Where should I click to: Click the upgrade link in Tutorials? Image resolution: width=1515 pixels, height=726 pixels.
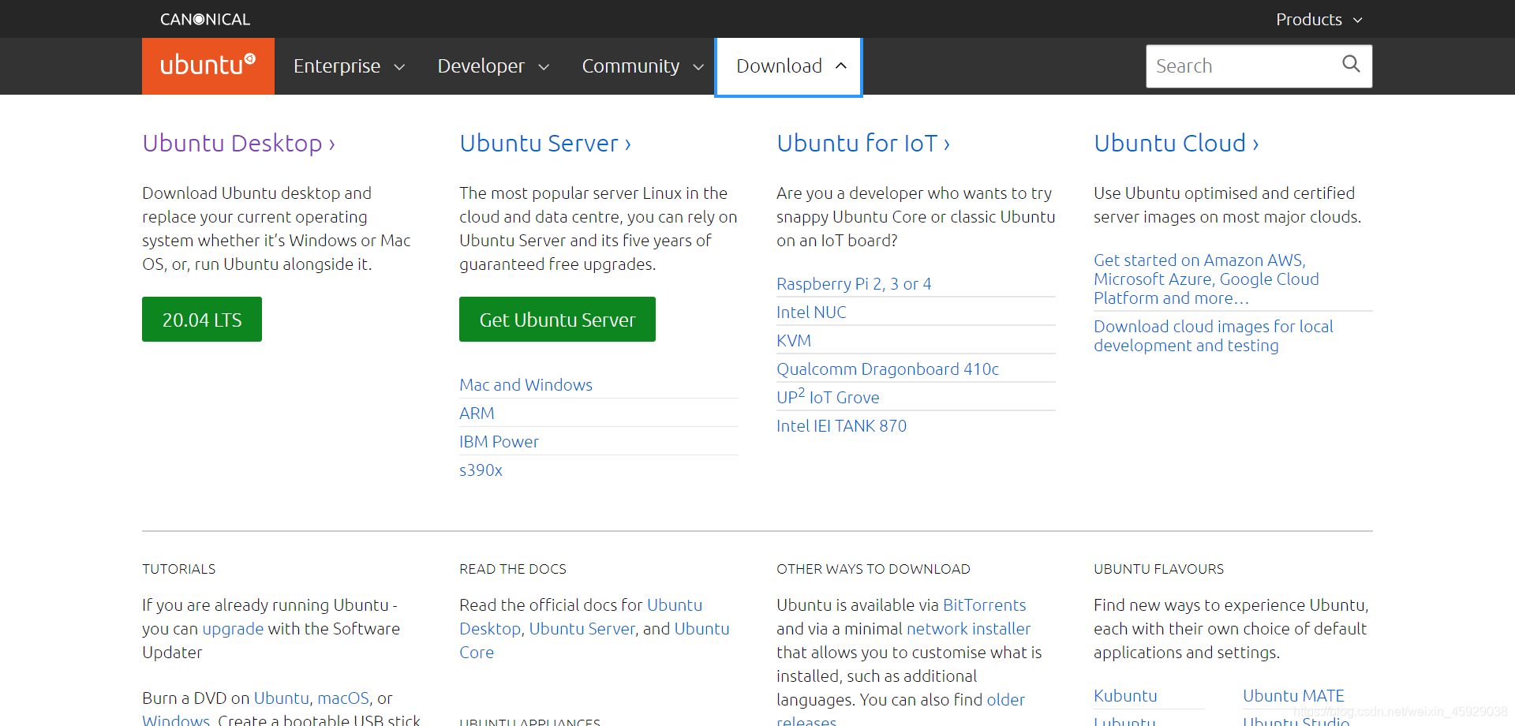233,629
